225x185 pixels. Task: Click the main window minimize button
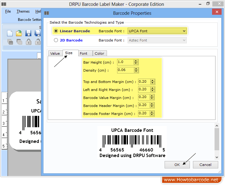click(x=200, y=4)
